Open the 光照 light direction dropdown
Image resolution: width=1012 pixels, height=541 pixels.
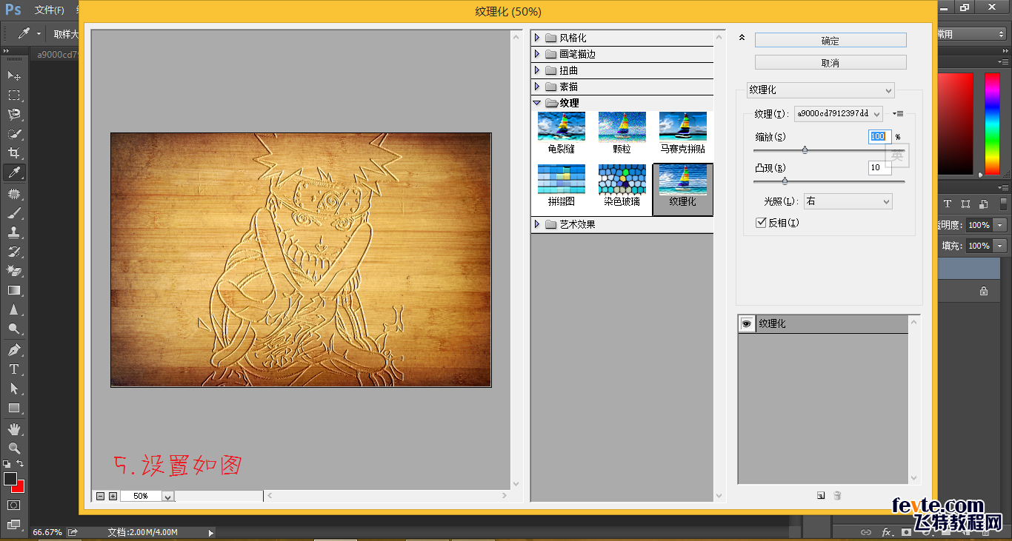click(848, 201)
